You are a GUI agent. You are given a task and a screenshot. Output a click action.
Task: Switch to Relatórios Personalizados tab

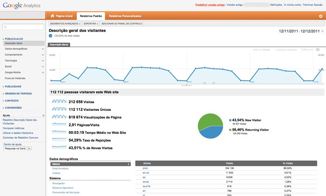tap(125, 16)
